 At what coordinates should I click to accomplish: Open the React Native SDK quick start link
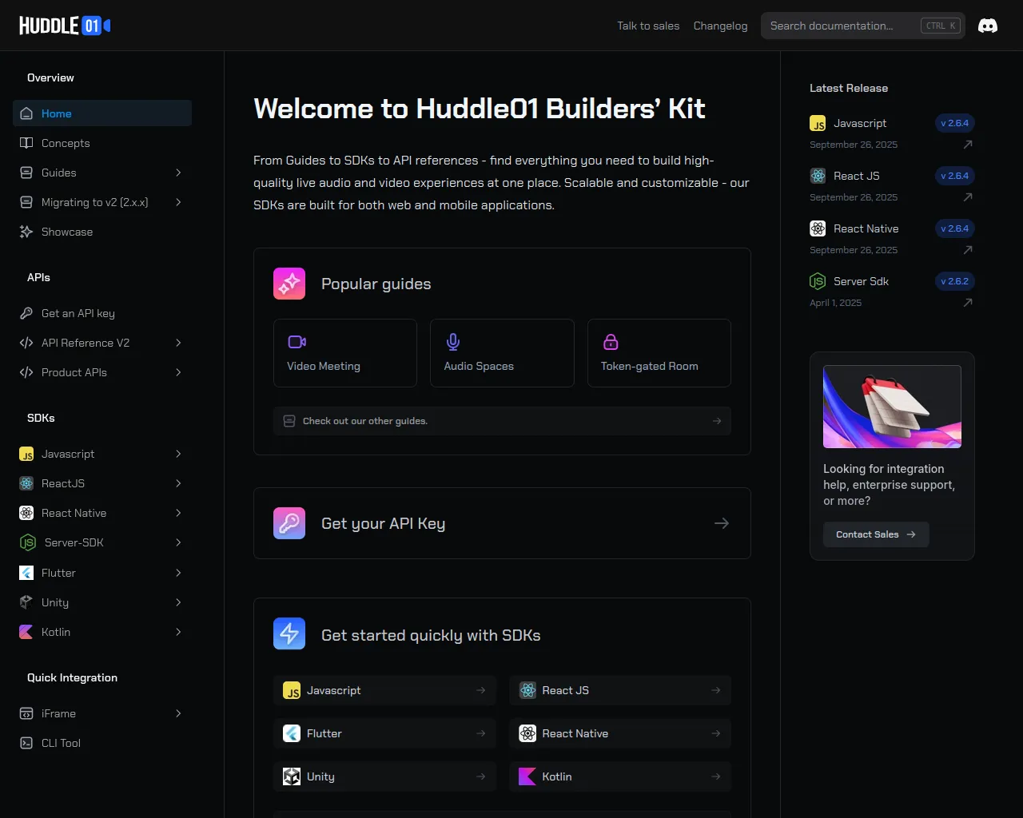click(x=620, y=733)
